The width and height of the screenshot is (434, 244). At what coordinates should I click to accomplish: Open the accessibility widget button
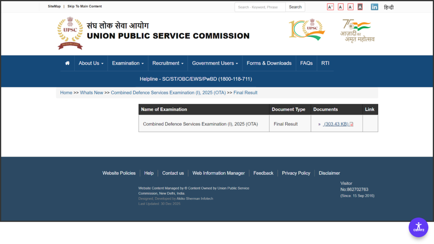pos(418,227)
